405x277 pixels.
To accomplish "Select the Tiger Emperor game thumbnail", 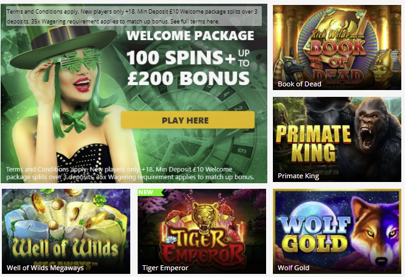I will 202,231.
